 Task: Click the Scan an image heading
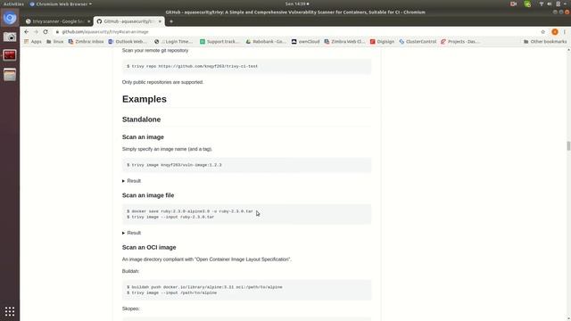pos(143,137)
